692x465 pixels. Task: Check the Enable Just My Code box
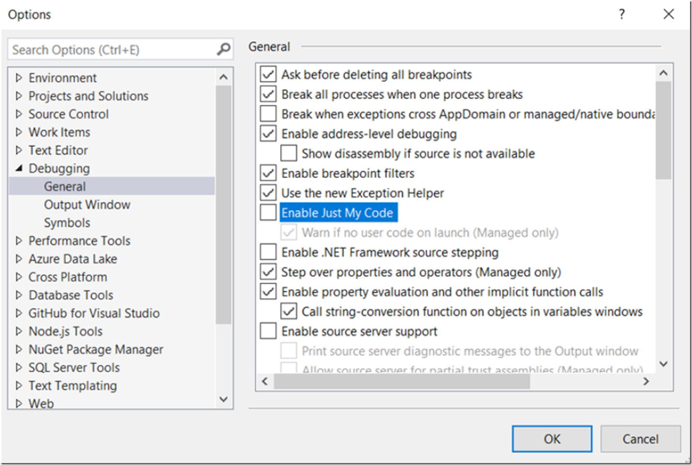[268, 212]
